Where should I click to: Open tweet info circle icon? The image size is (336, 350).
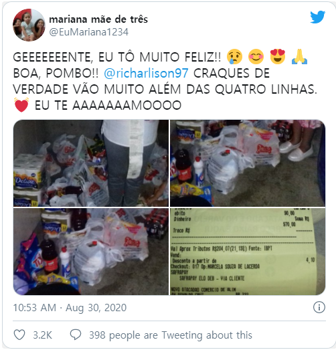(319, 307)
